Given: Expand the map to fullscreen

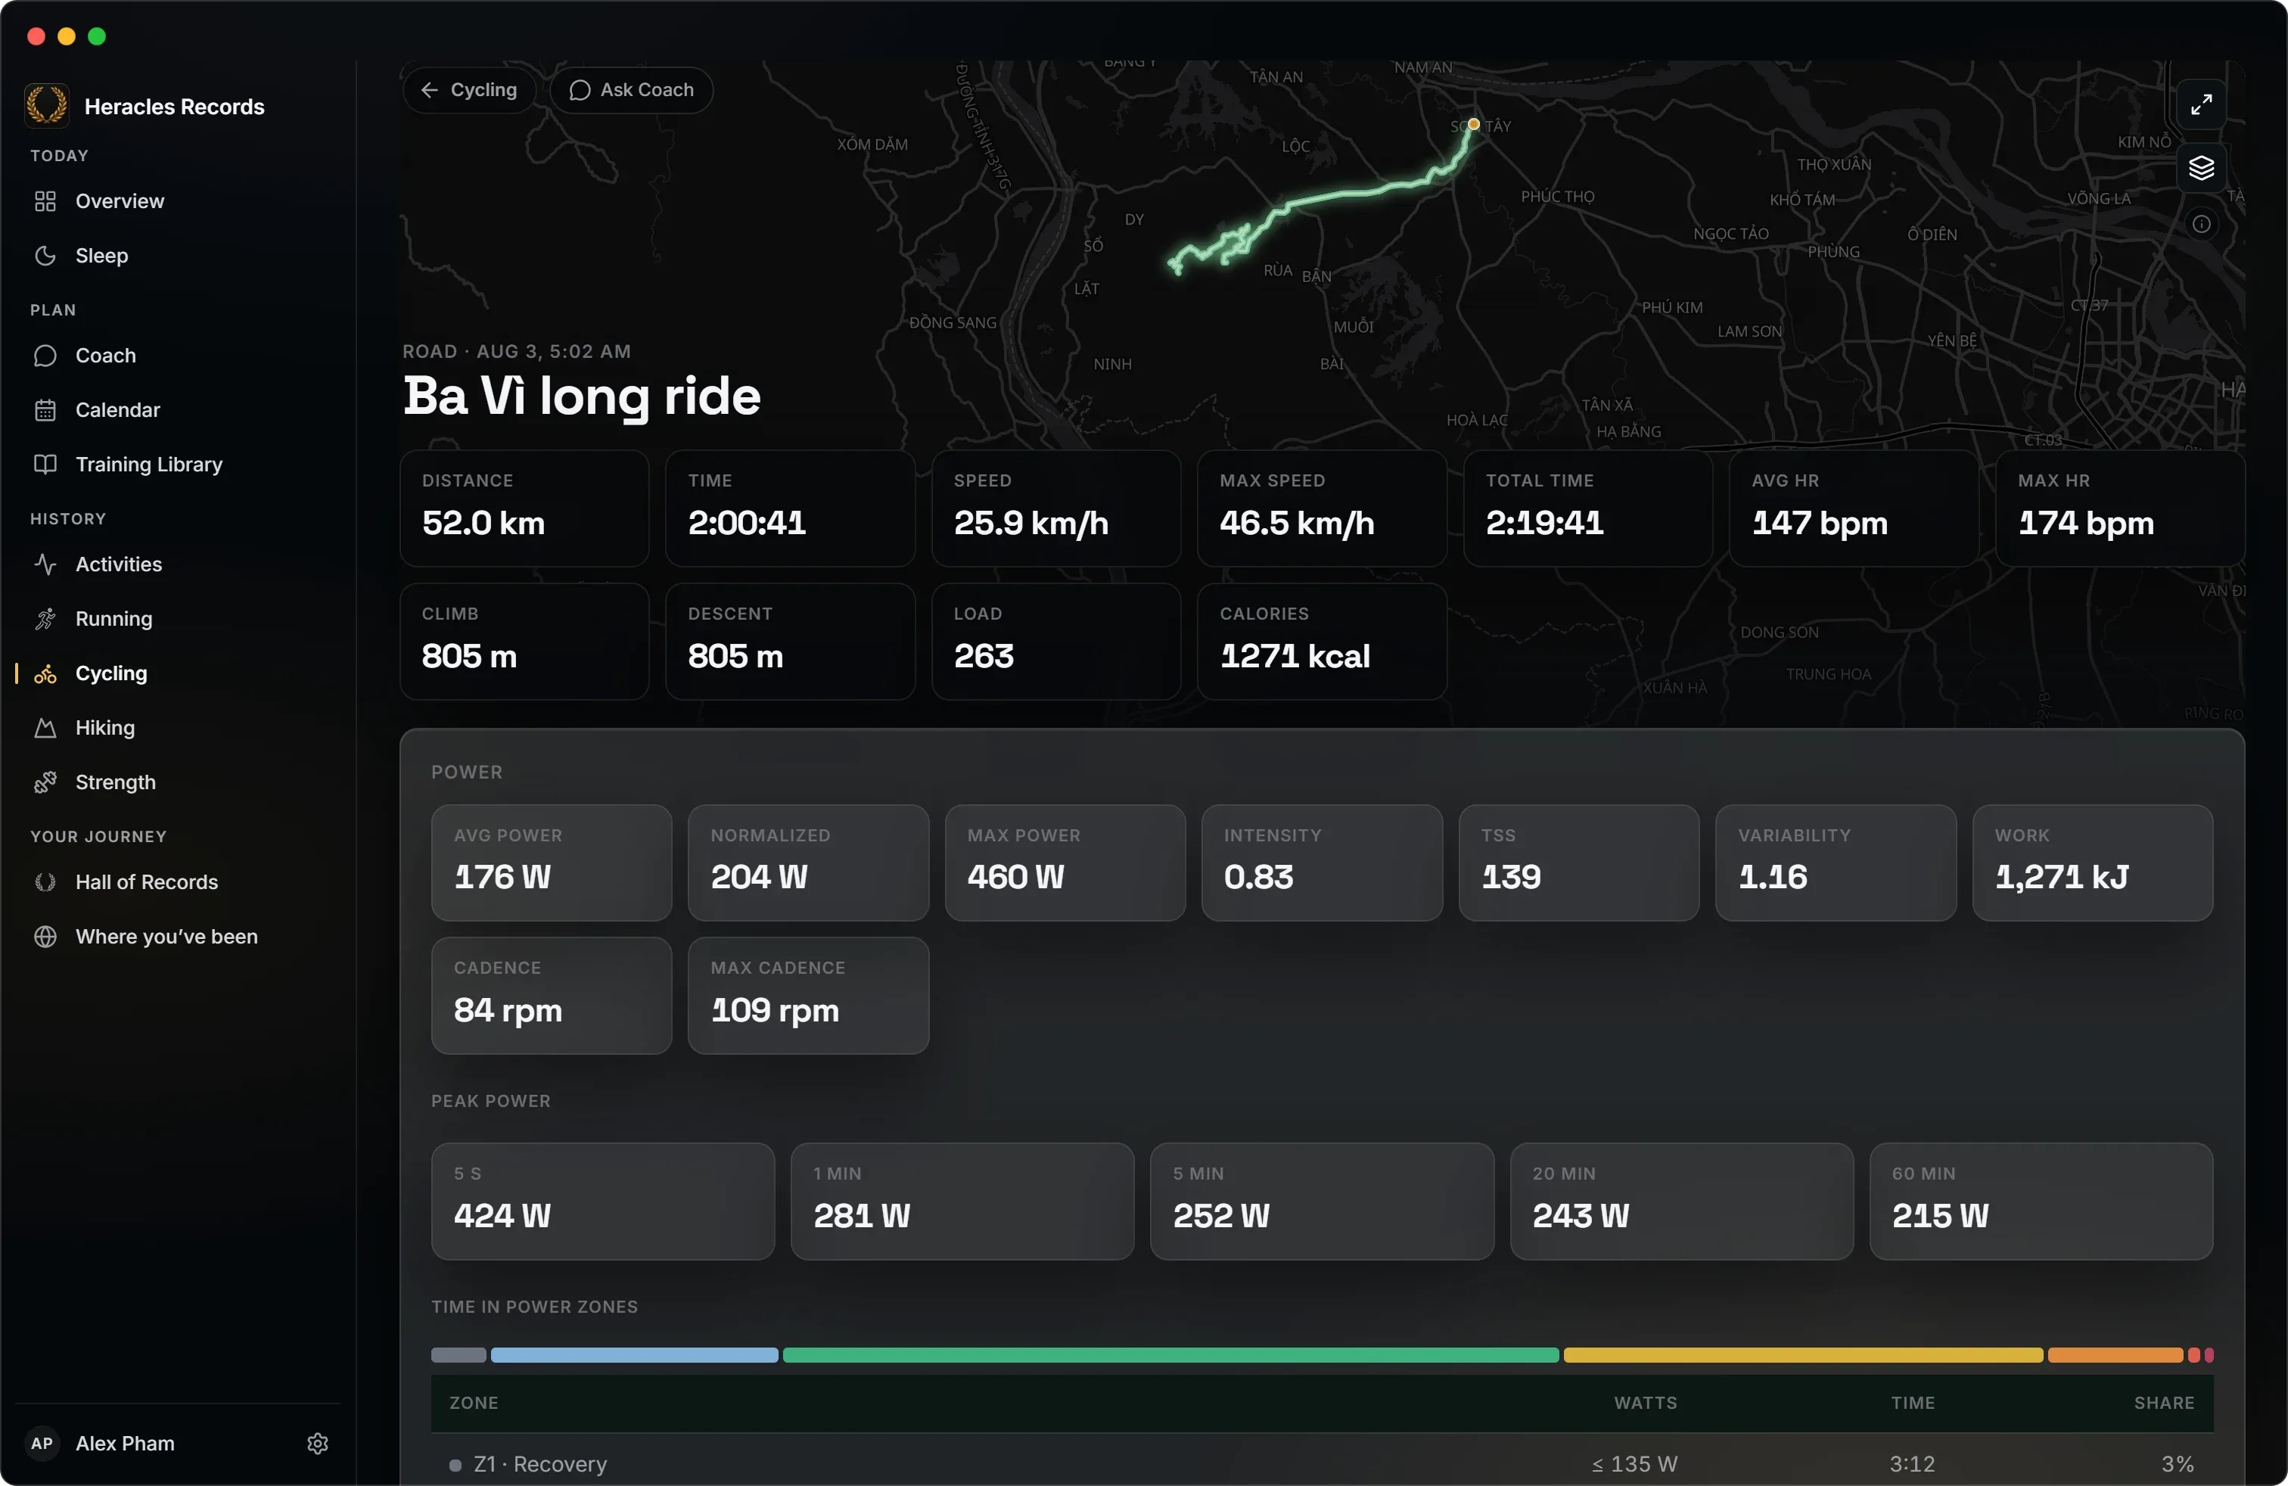Looking at the screenshot, I should click(x=2202, y=104).
